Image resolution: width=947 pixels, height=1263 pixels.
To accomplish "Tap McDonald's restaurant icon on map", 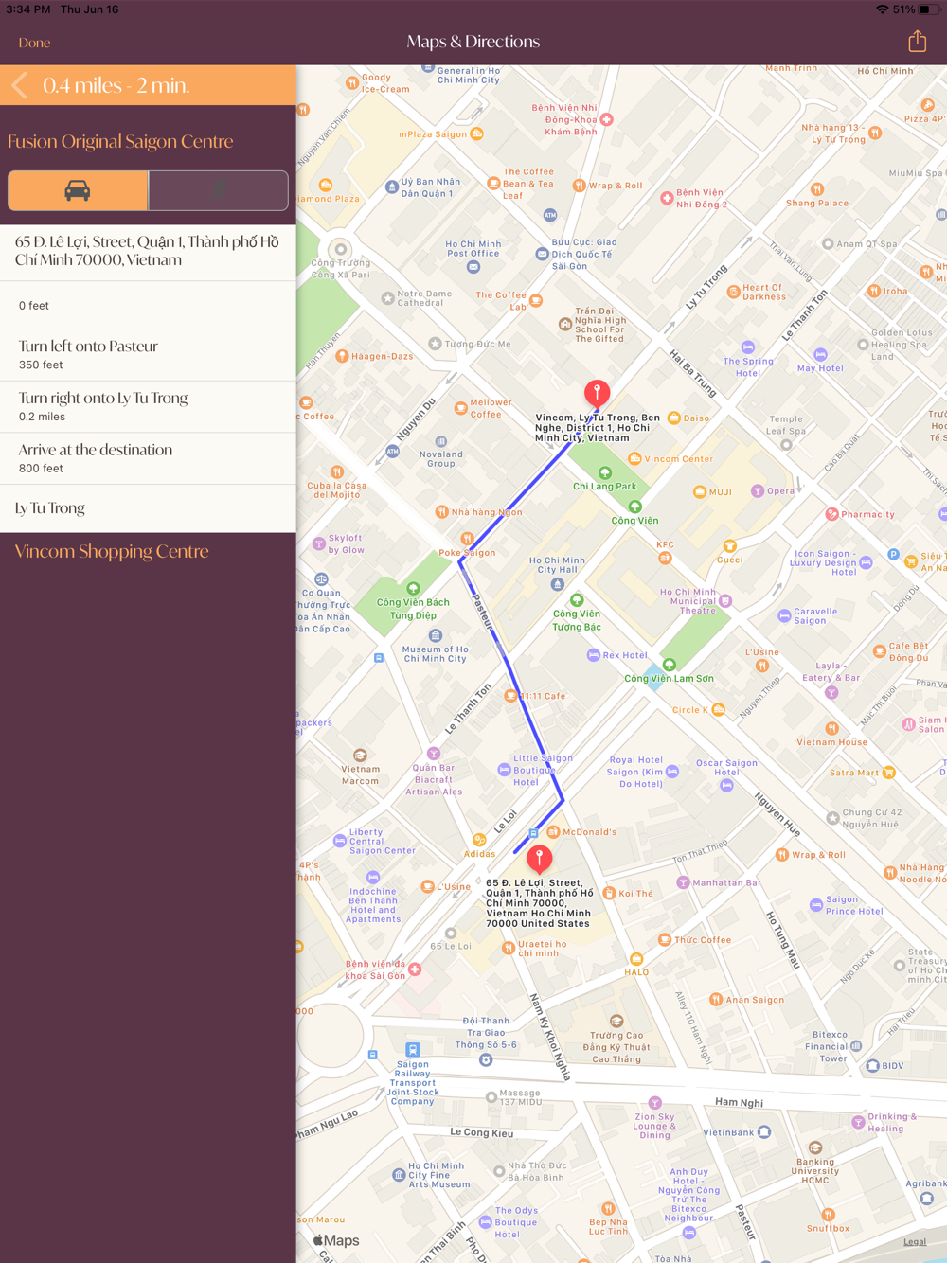I will tap(553, 832).
